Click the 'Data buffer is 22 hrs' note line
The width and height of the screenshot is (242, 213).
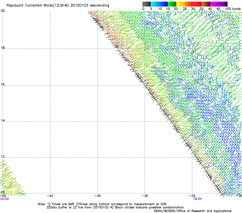(115, 207)
